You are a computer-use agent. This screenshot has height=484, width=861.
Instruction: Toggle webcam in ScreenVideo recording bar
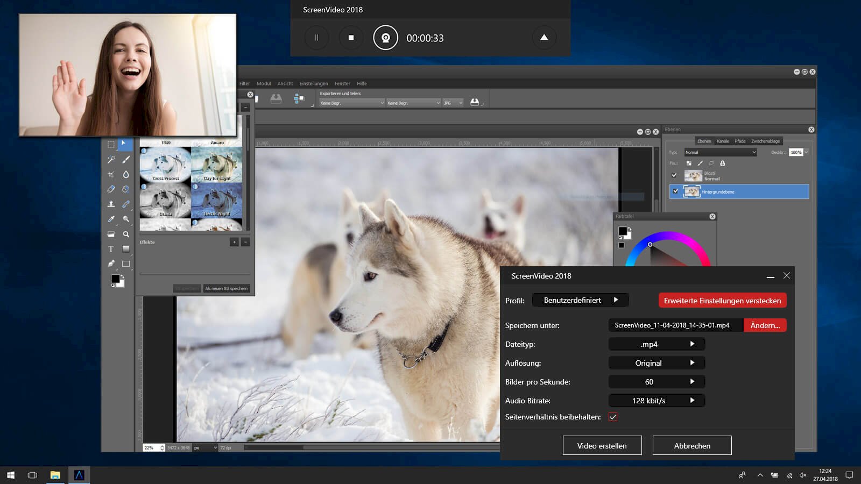pos(385,38)
